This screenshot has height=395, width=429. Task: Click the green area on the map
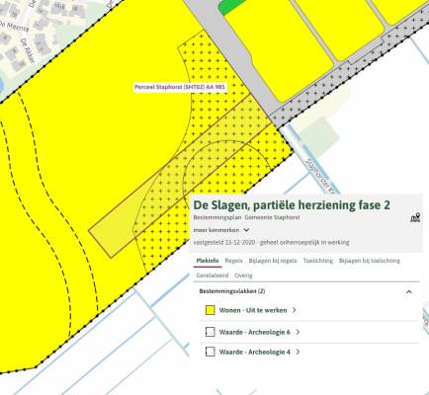[230, 6]
